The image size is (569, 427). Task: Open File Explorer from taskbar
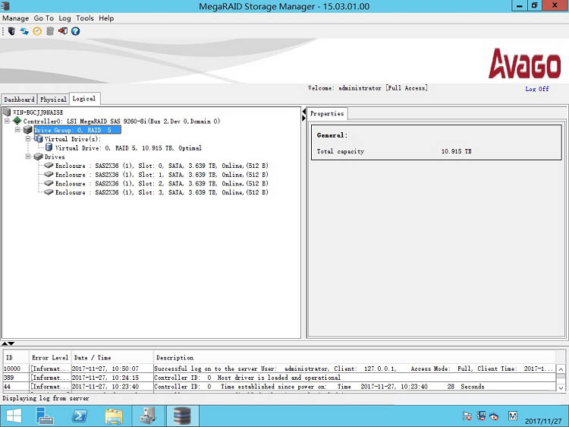tap(114, 416)
